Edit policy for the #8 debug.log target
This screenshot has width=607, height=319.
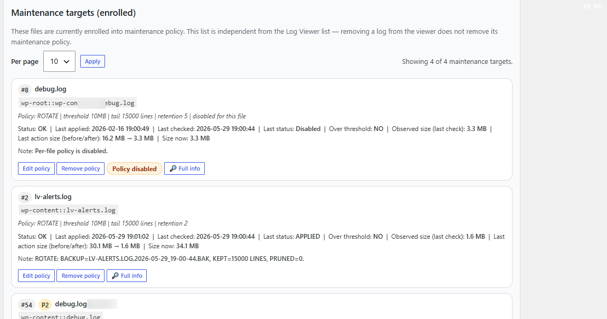pyautogui.click(x=36, y=168)
